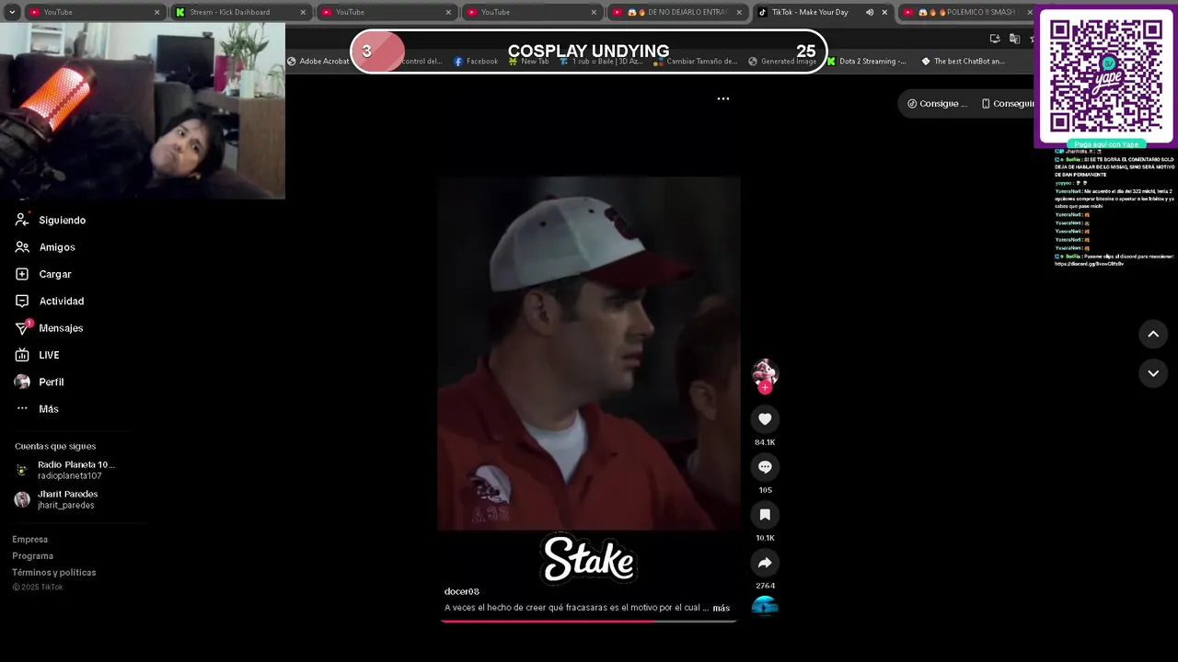Open Cambiar Tamaño de bookmark
The width and height of the screenshot is (1178, 662).
pyautogui.click(x=697, y=62)
